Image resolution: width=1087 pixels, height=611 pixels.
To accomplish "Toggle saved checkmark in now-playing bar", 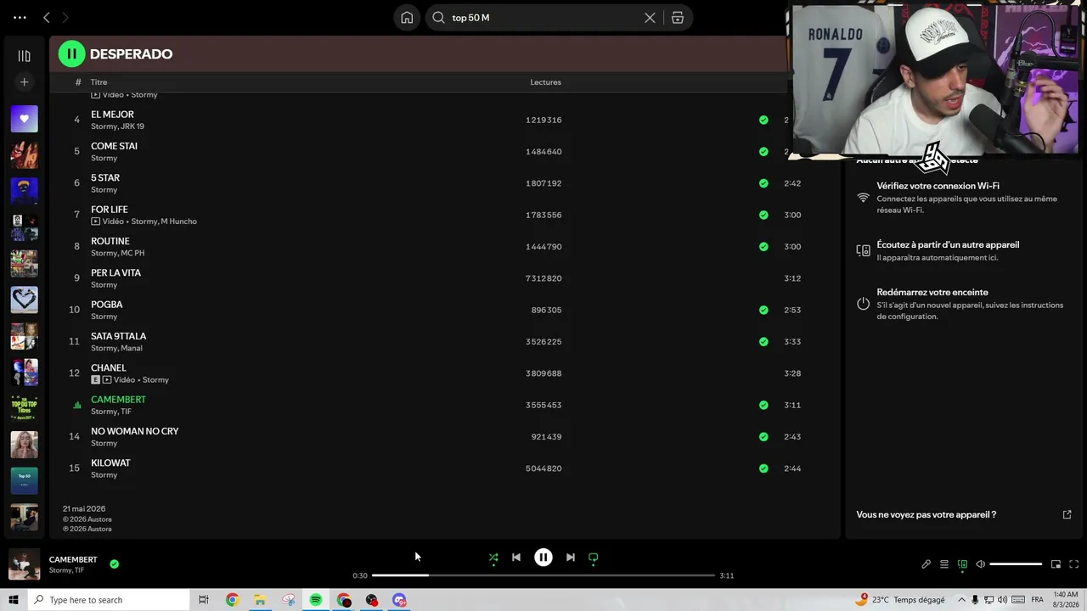I will (x=114, y=563).
